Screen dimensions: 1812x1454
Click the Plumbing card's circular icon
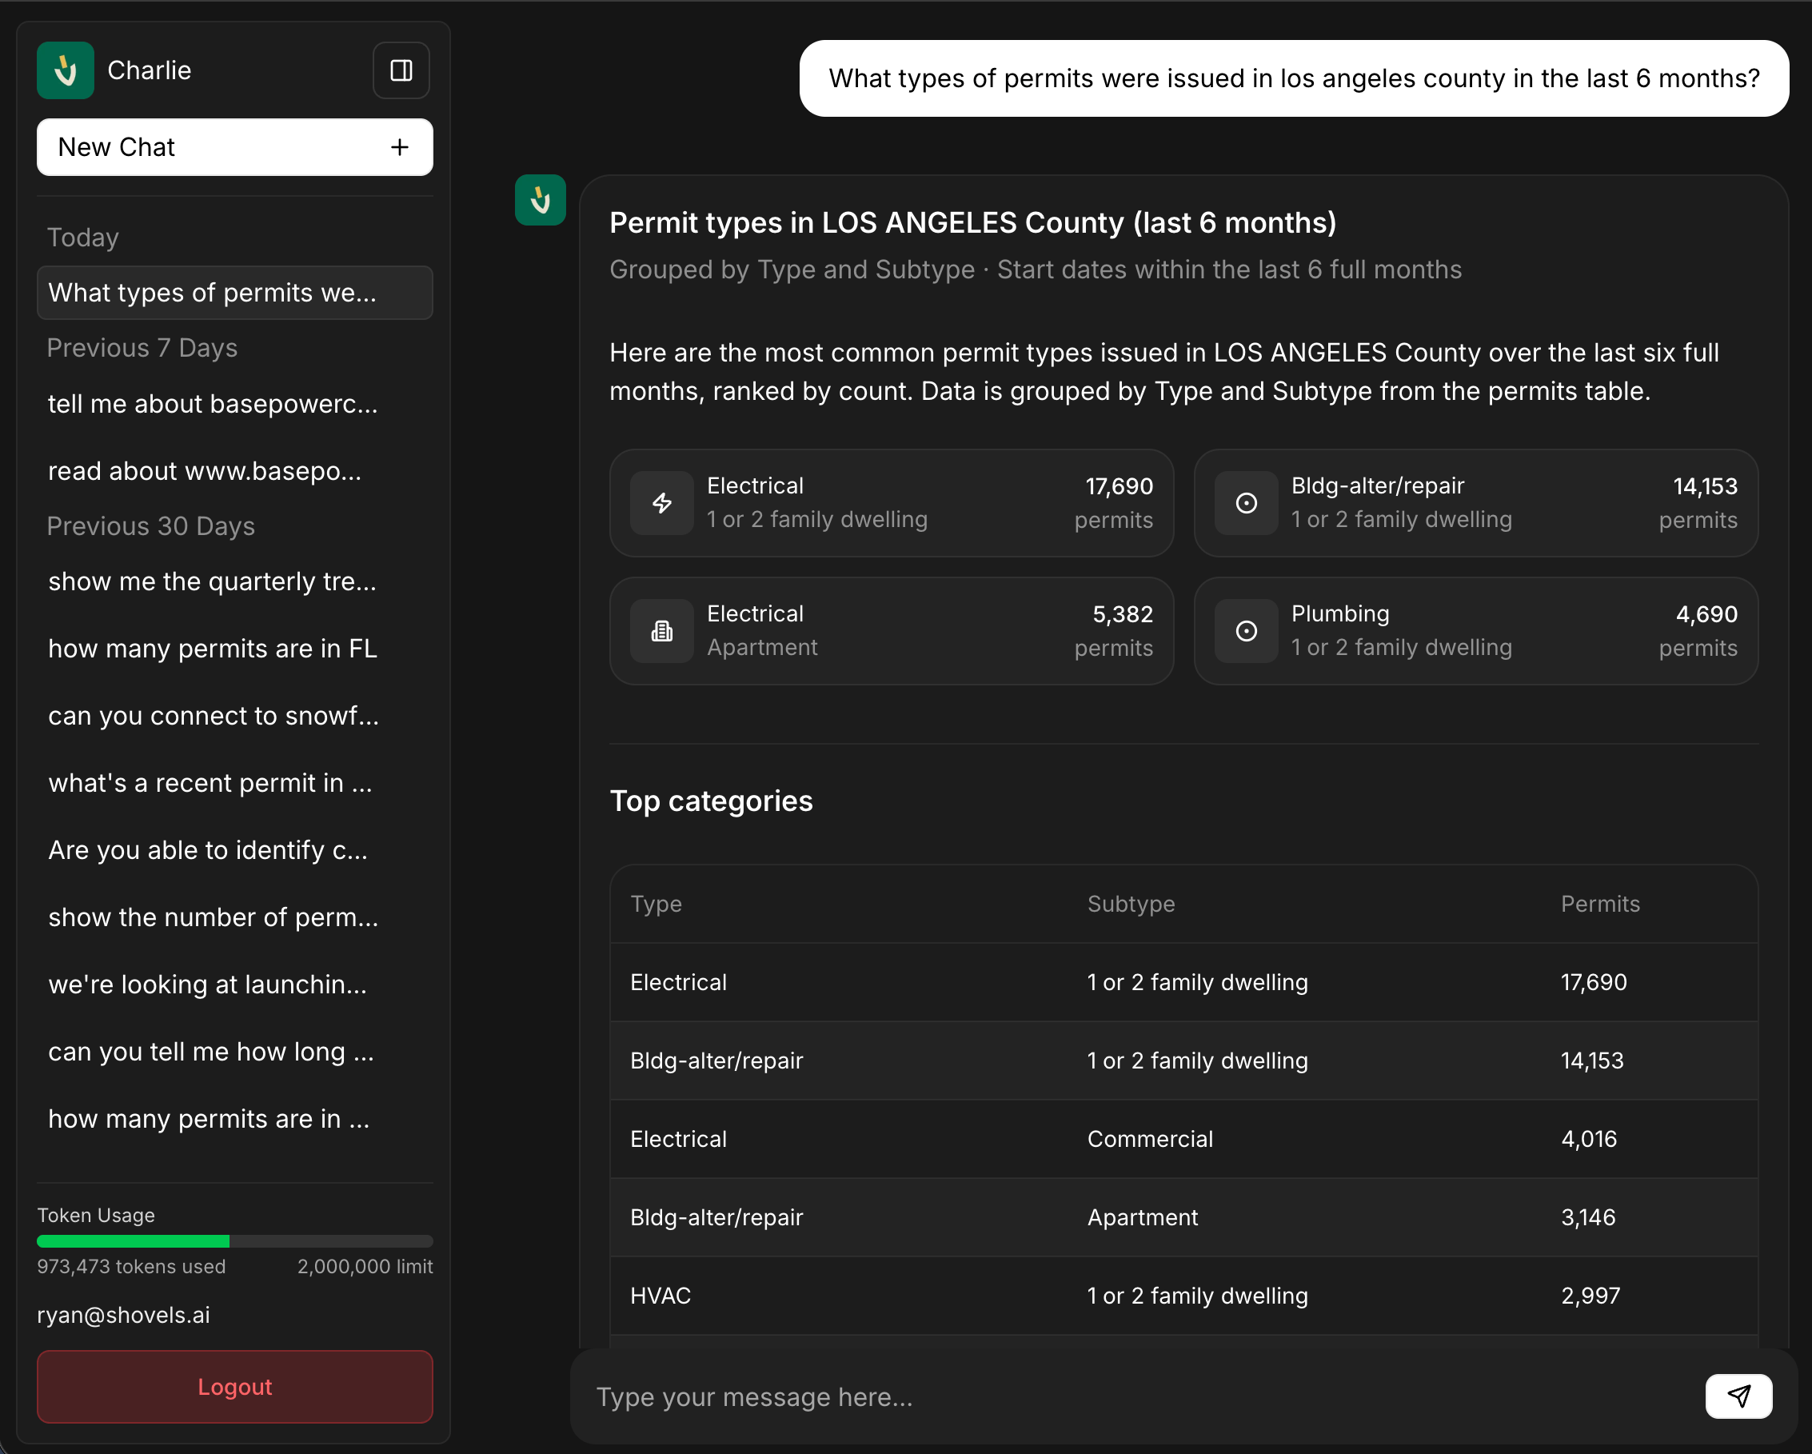tap(1247, 630)
